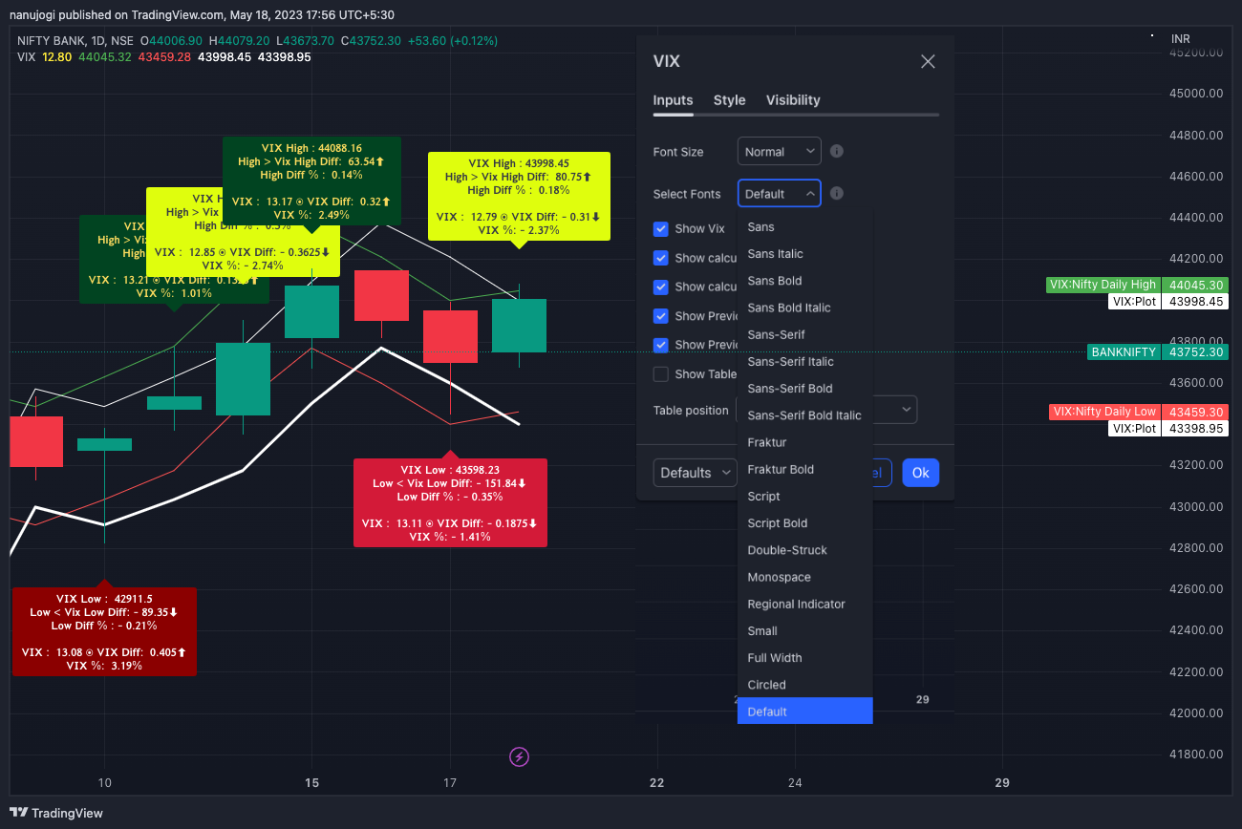Open the Defaults dropdown
The height and width of the screenshot is (829, 1242).
(696, 473)
